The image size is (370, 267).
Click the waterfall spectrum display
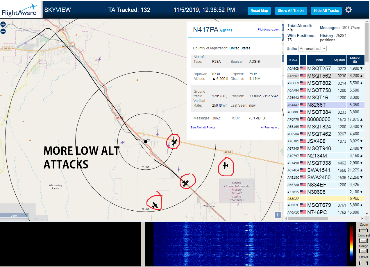(x=250, y=244)
